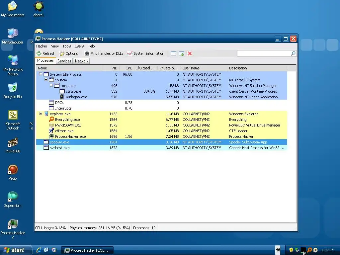
Task: Open My Network Places desktop icon
Action: [13, 65]
